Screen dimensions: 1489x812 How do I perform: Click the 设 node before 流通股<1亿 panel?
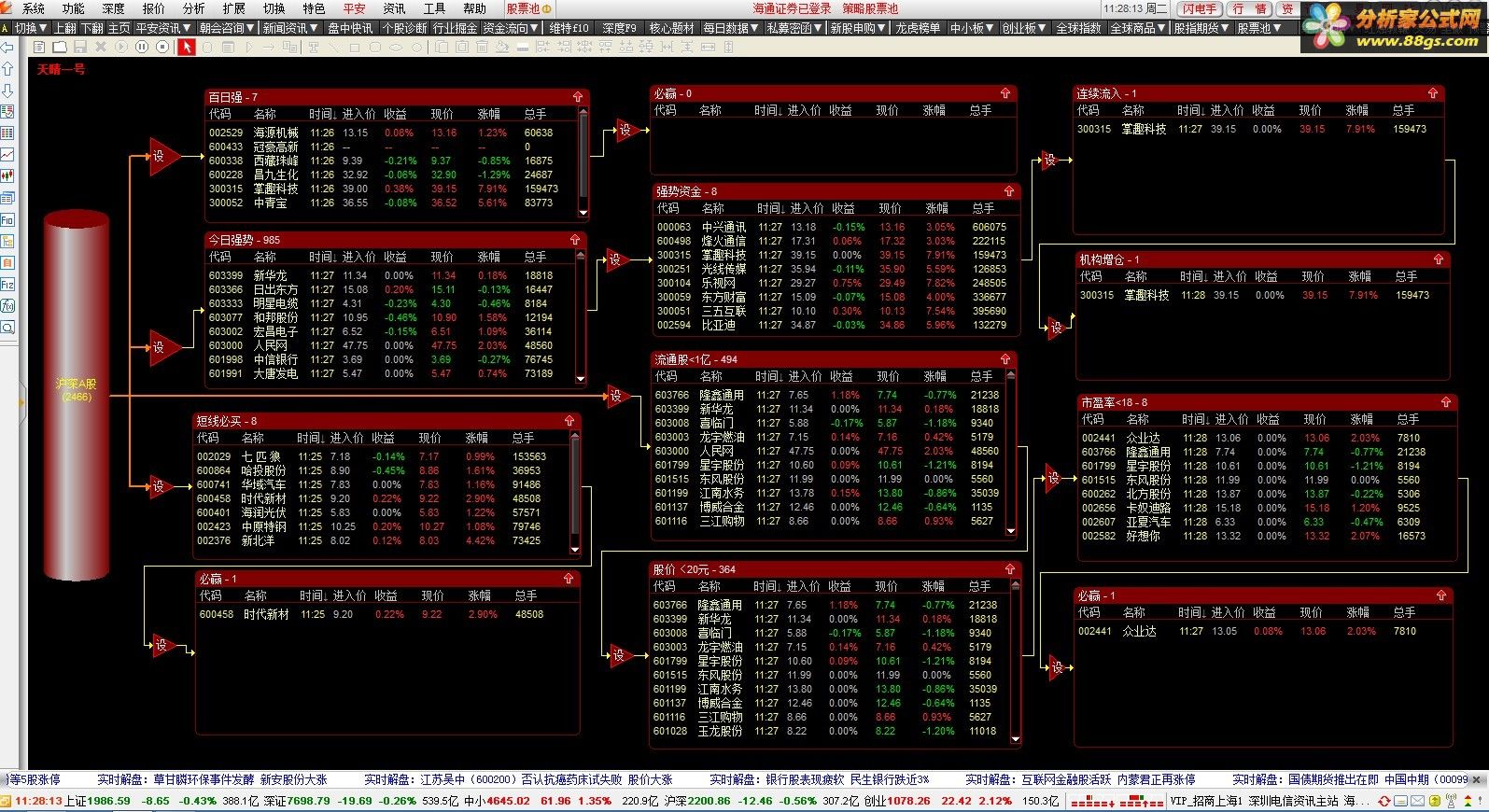pyautogui.click(x=617, y=396)
